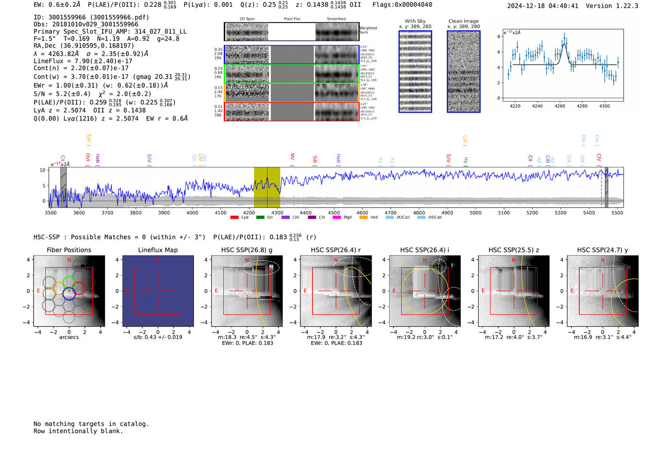Image resolution: width=672 pixels, height=457 pixels.
Task: Click the Weighted Sum 2D spectrum strip
Action: pyautogui.click(x=291, y=32)
